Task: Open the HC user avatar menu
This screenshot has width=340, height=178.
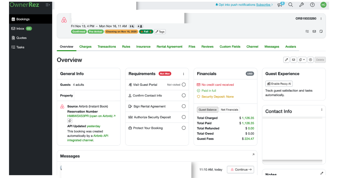Action: [x=323, y=5]
